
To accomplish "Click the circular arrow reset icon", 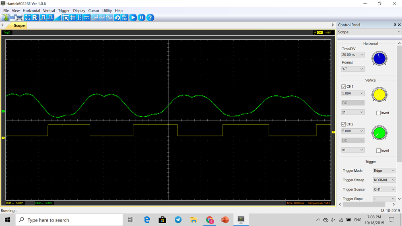I will 117,17.
